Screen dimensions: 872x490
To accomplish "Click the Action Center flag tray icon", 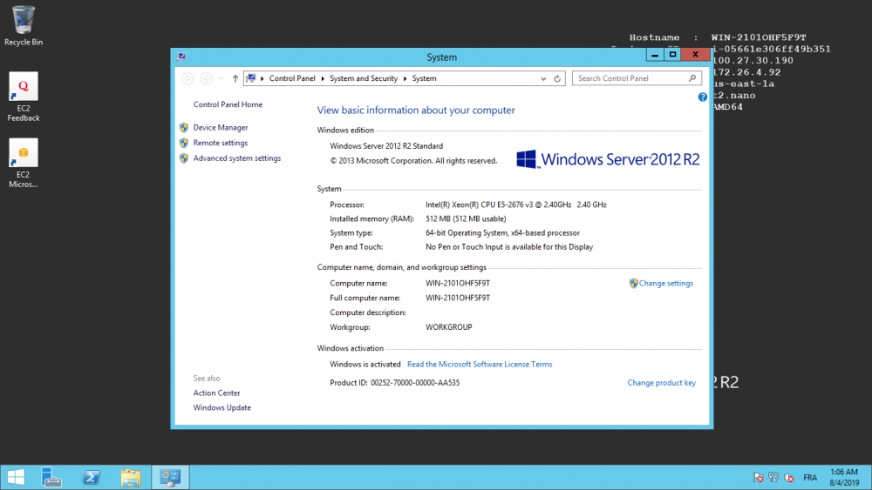I will 758,477.
